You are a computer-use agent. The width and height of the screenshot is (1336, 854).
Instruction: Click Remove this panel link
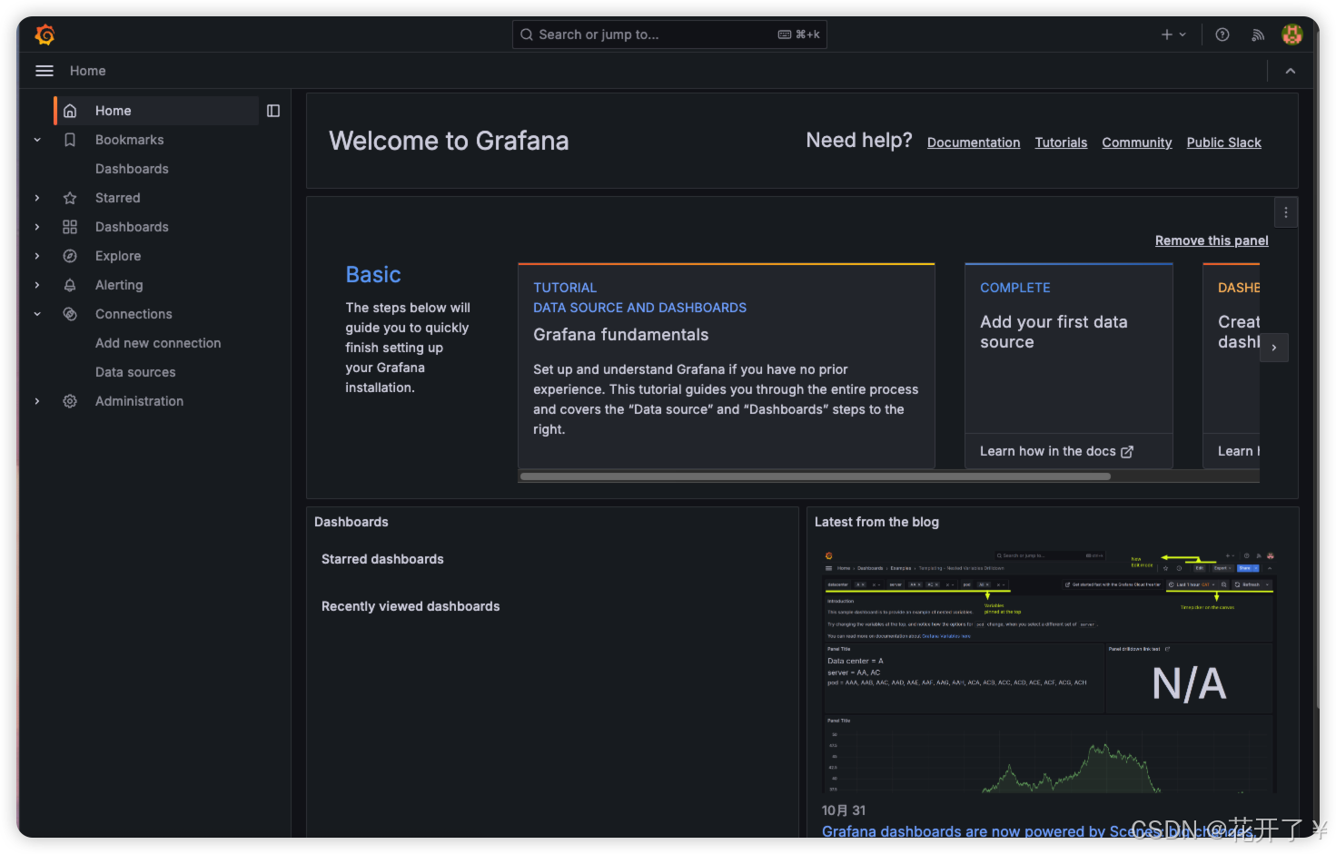click(x=1212, y=240)
